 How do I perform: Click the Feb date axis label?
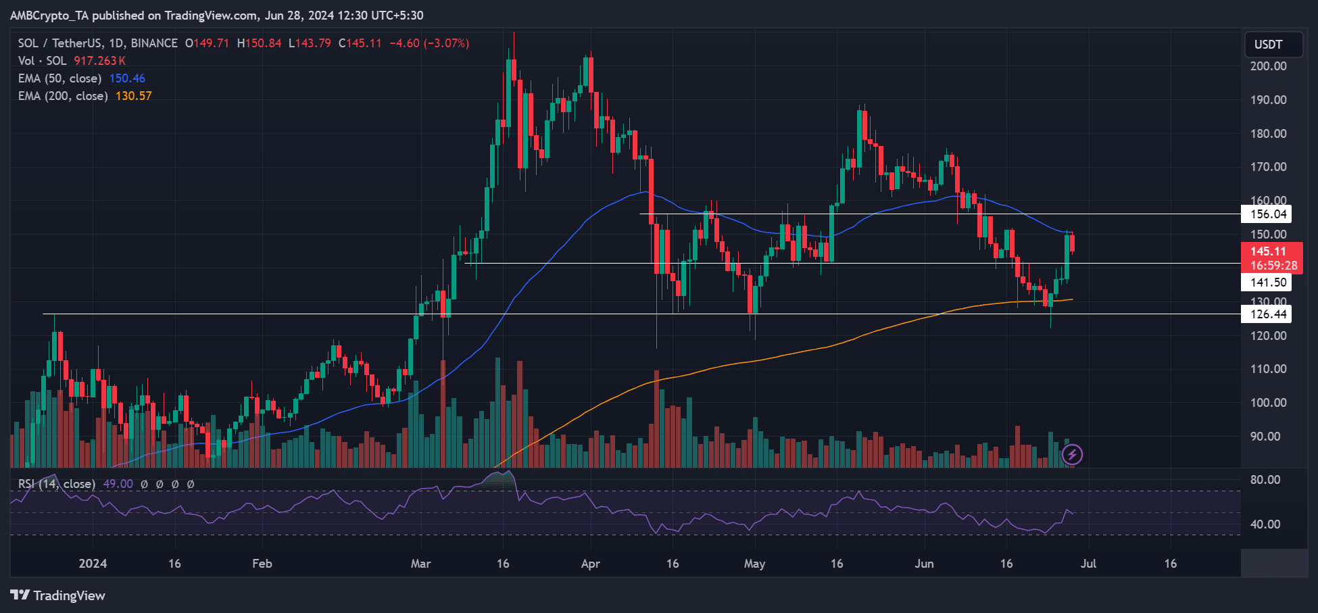(x=262, y=564)
